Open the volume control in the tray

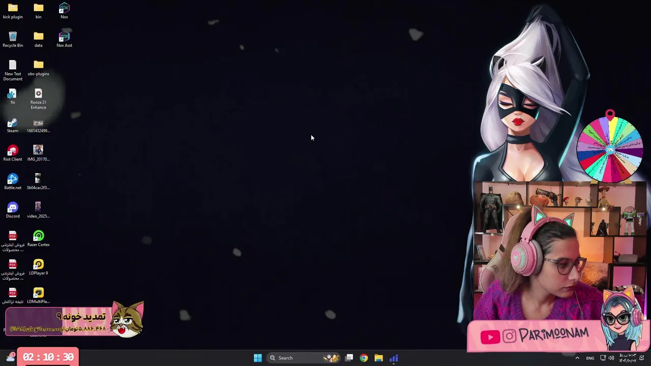click(x=611, y=358)
